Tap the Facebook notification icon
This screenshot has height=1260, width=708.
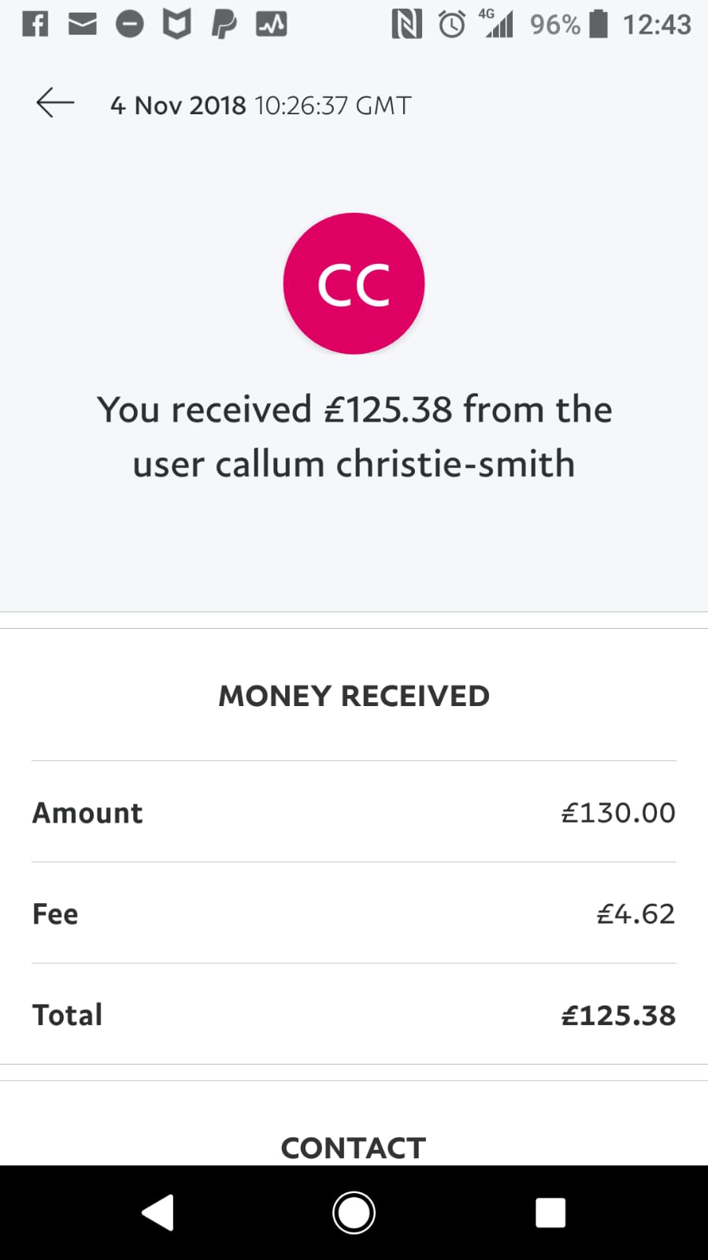pyautogui.click(x=35, y=24)
